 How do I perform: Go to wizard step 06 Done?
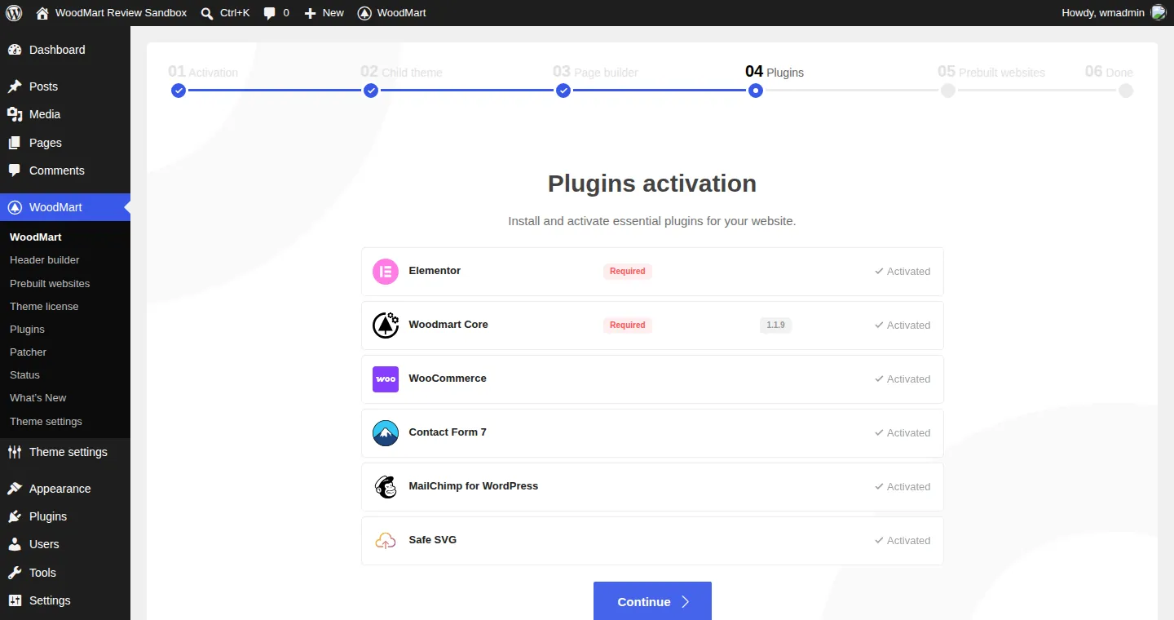(1109, 72)
